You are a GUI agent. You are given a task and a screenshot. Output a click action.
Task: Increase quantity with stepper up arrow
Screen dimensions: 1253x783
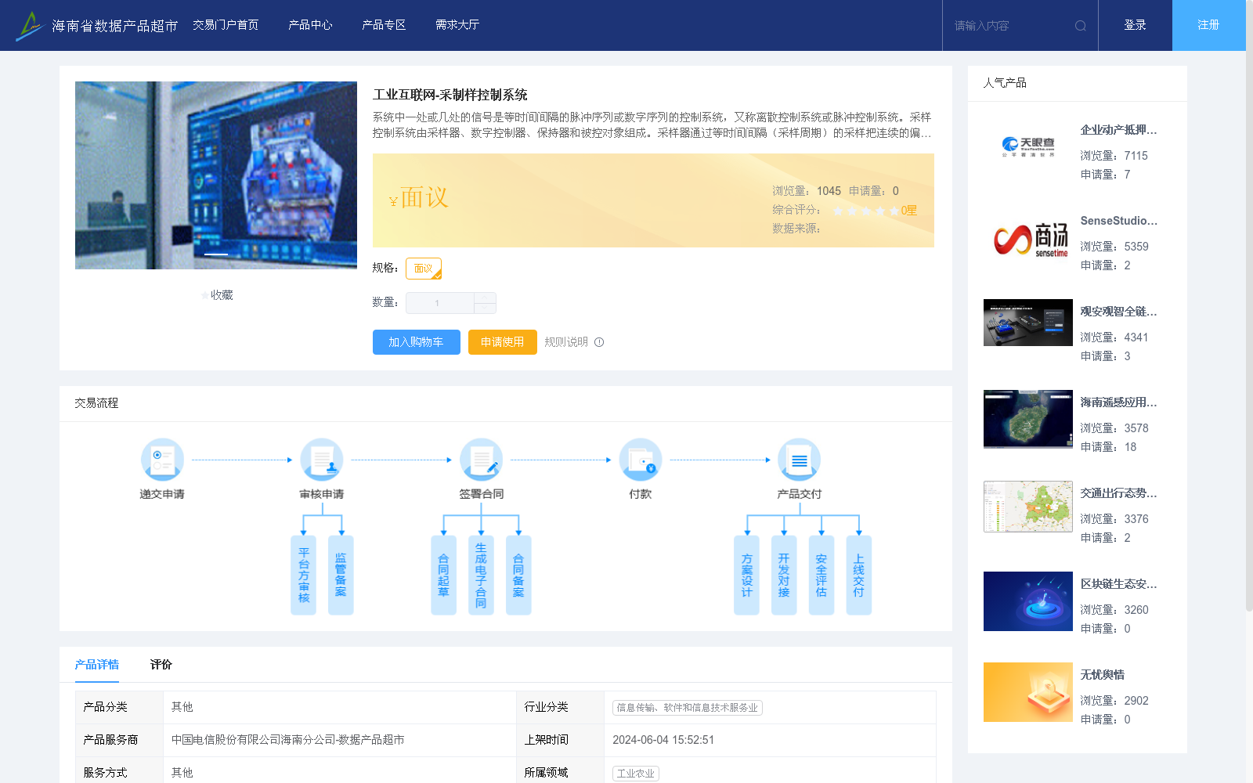point(486,298)
